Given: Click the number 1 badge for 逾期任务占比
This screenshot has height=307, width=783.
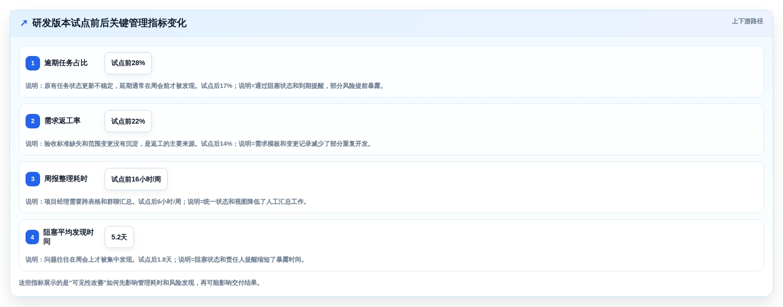Looking at the screenshot, I should coord(33,63).
